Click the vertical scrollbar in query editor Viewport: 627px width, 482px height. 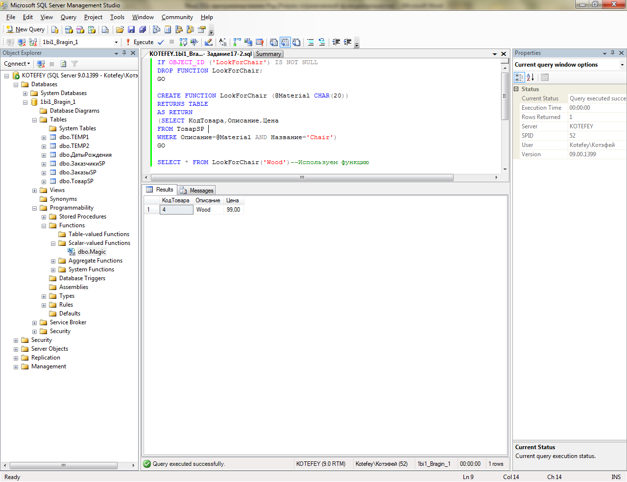[x=505, y=96]
